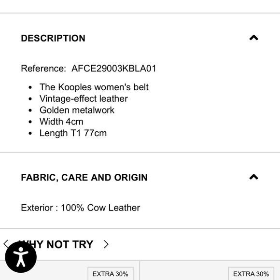Collapse the Description section chevron
This screenshot has width=280, height=280.
253,38
